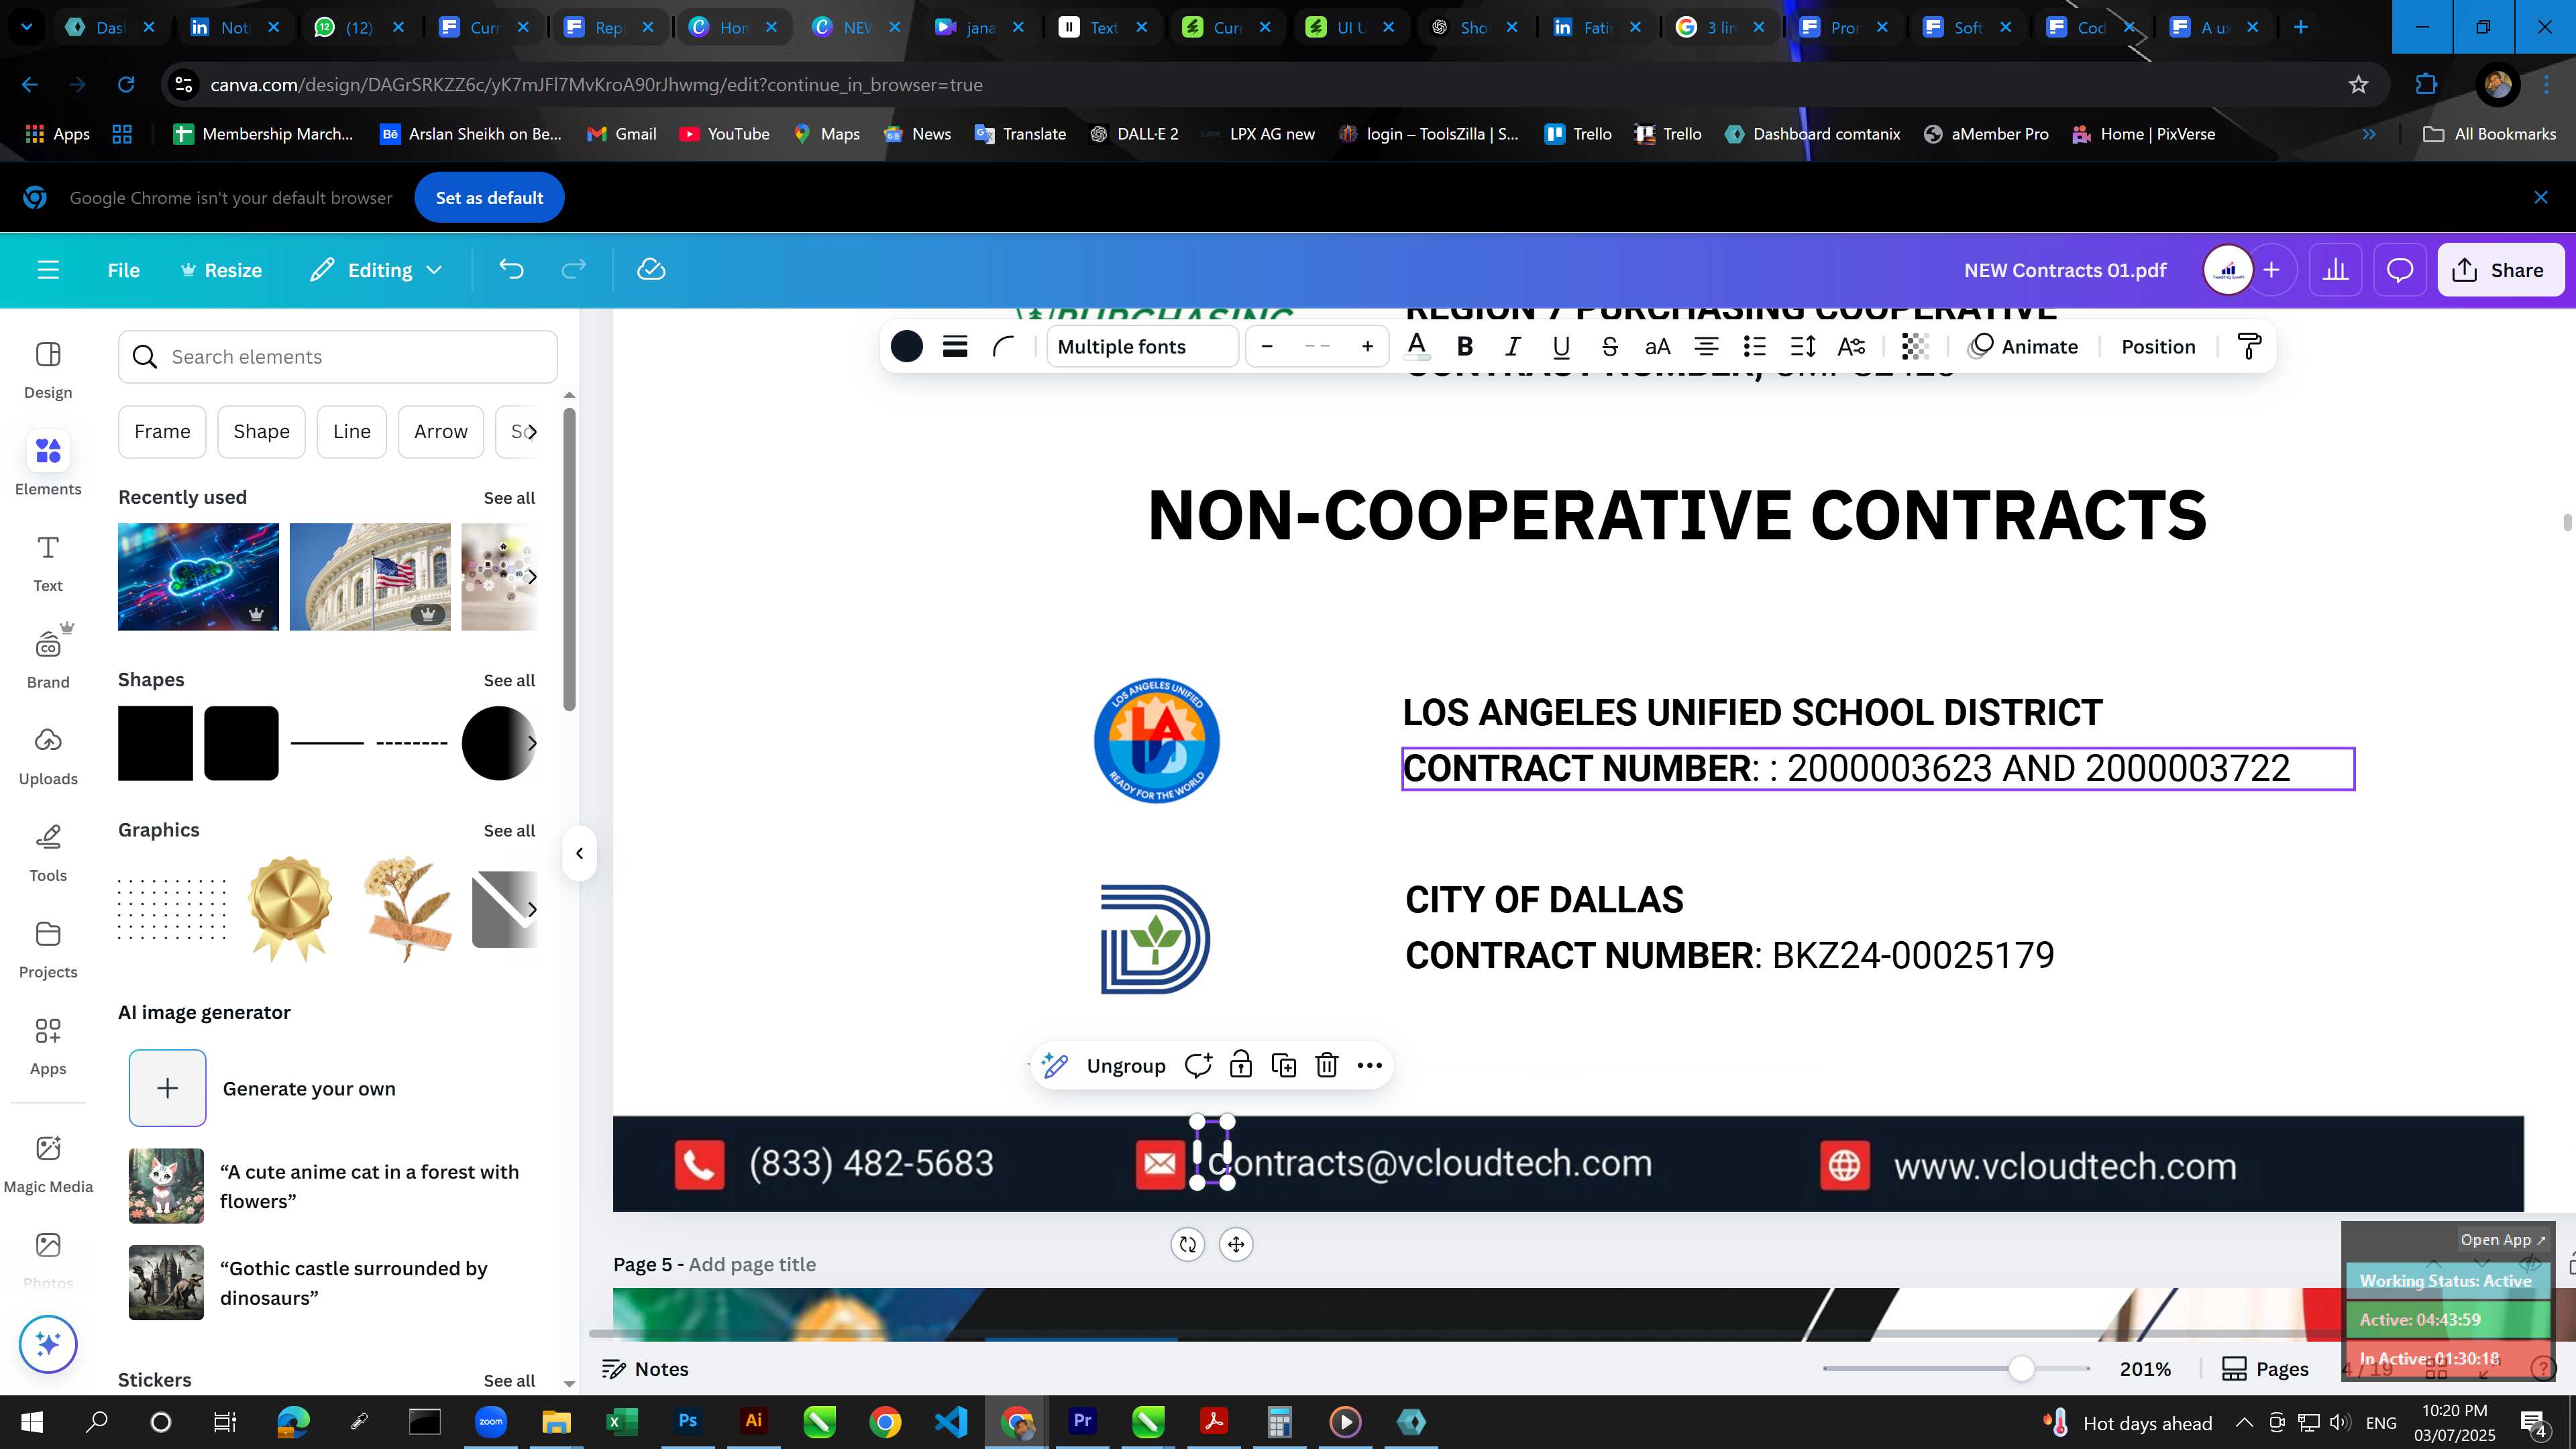2576x1449 pixels.
Task: Open the analytics insights chart icon
Action: [2335, 270]
